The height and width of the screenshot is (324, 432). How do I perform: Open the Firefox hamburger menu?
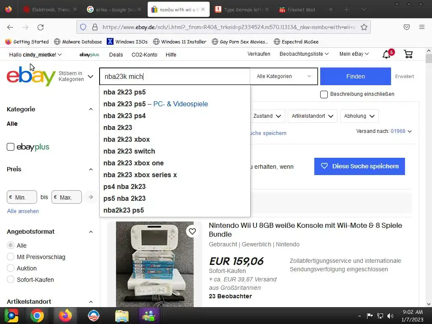421,27
